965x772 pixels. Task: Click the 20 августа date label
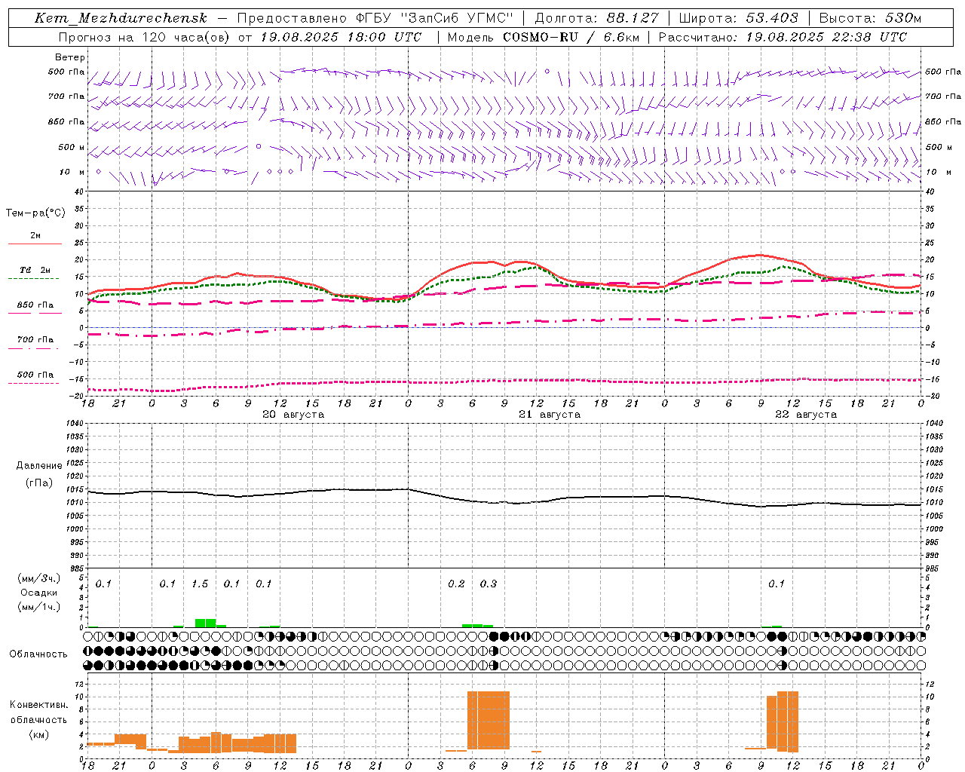[x=293, y=415]
